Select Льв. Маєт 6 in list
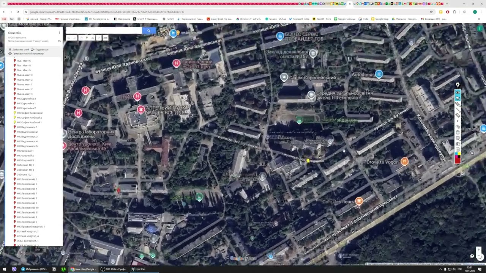The height and width of the screenshot is (273, 486). click(24, 61)
